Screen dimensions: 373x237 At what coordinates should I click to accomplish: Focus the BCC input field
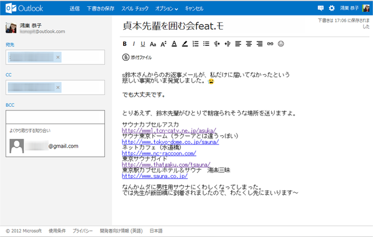[x=55, y=117]
